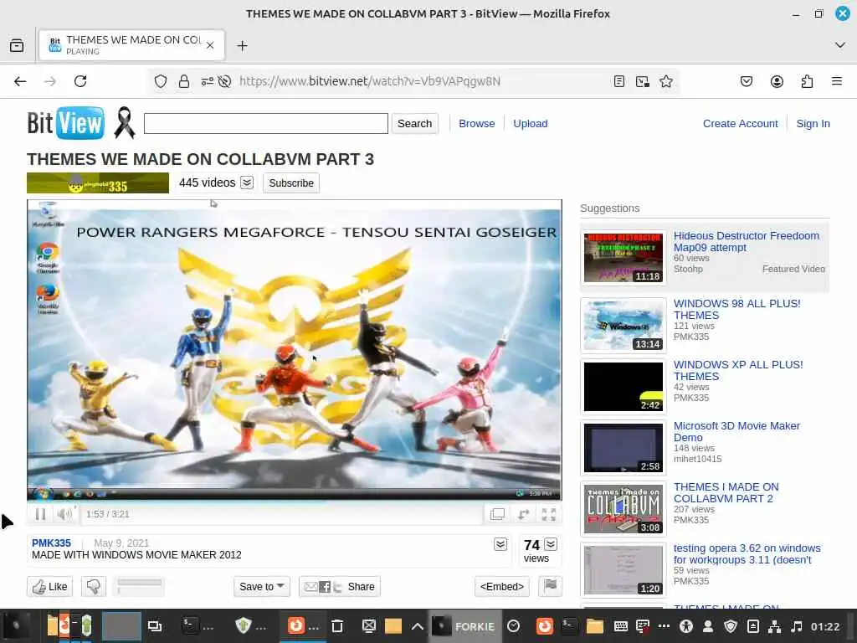Bookmark this page with star
The height and width of the screenshot is (643, 857).
coord(665,81)
